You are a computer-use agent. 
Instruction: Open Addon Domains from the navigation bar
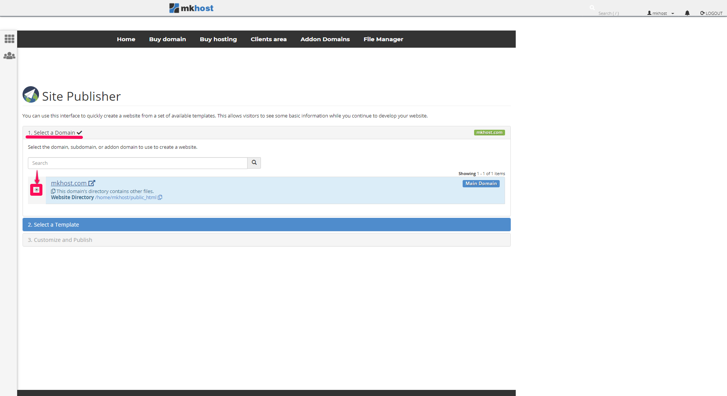pos(325,39)
